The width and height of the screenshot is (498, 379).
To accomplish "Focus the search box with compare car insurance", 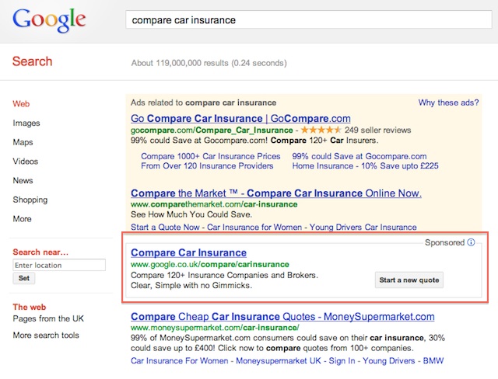I will point(309,19).
